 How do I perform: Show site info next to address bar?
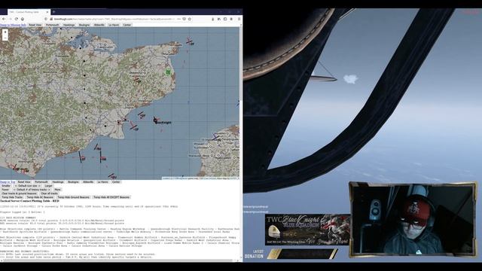46,19
